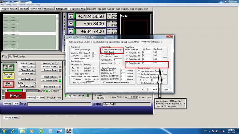Viewport: 239px width, 134px height.
Task: Open the Config menu
Action: pyautogui.click(x=9, y=5)
